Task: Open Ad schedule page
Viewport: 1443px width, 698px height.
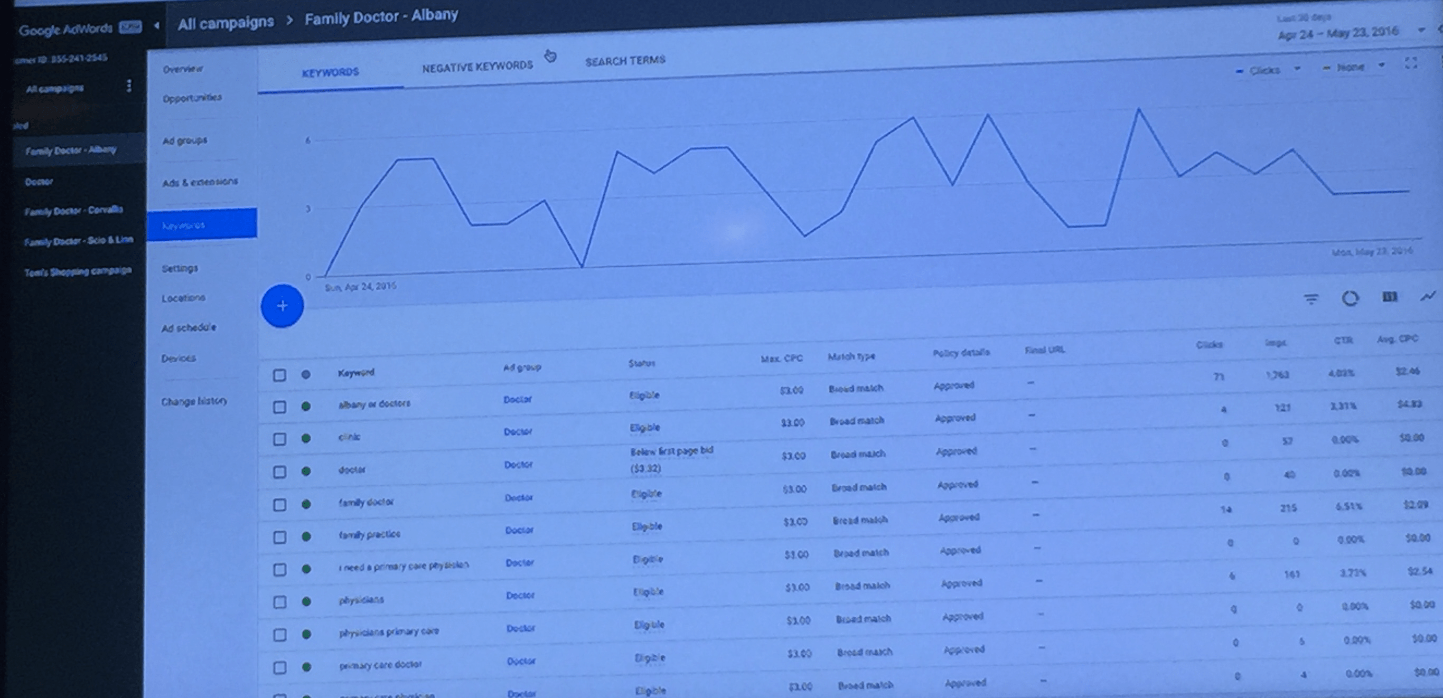Action: [x=189, y=327]
